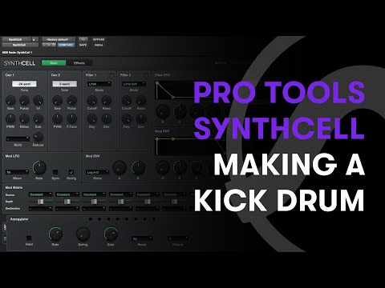Click the Osc 1 Pulse knob
385x288 pixels.
point(24,101)
